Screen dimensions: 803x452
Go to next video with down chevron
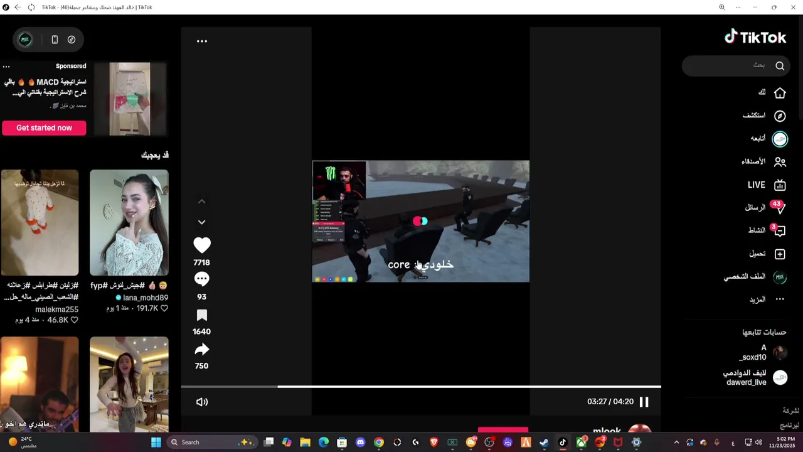[201, 222]
